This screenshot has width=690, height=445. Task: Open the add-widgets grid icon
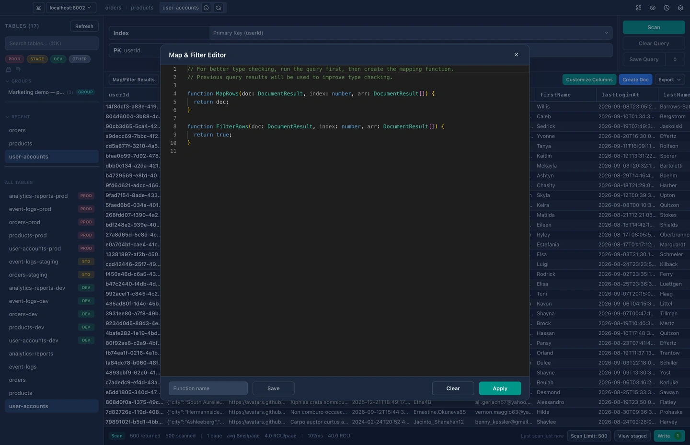[639, 8]
